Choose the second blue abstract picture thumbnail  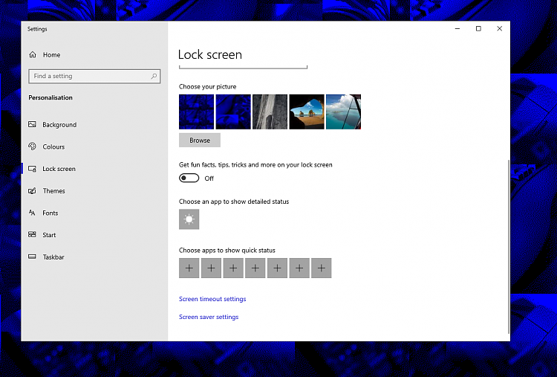[x=233, y=112]
